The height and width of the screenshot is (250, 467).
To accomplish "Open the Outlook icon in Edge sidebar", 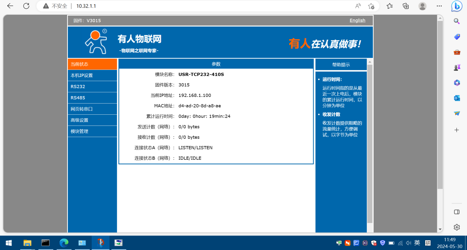I will [x=457, y=98].
